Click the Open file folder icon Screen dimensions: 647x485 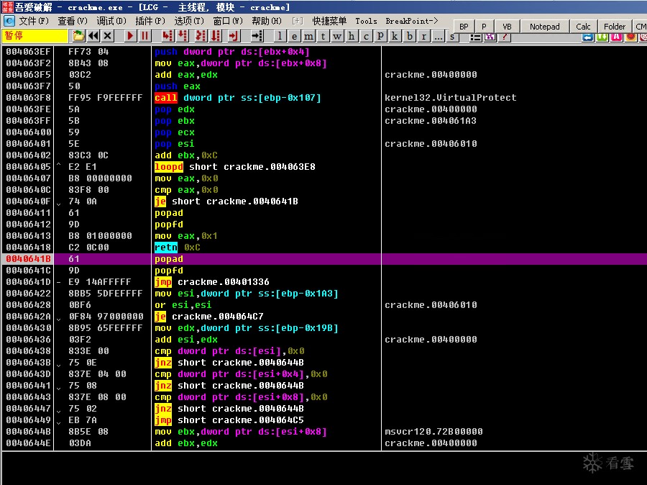click(78, 36)
